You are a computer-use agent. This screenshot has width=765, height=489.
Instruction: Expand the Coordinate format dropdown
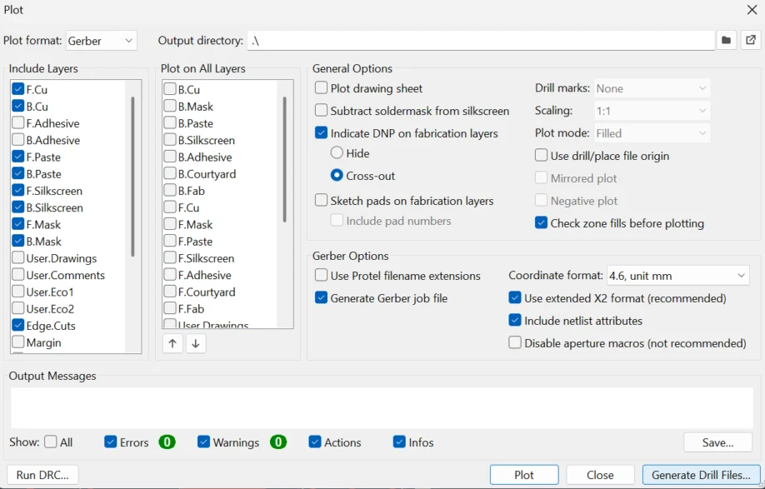click(677, 276)
